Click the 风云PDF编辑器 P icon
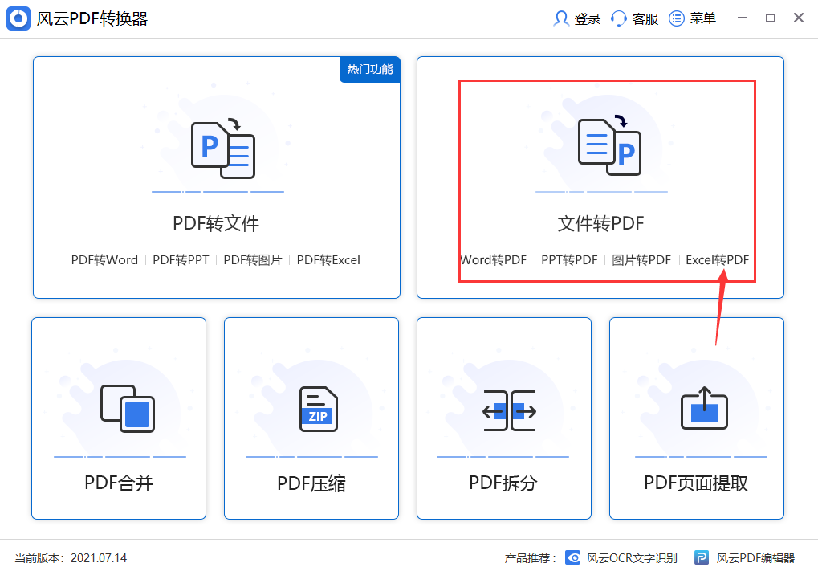 (x=702, y=558)
